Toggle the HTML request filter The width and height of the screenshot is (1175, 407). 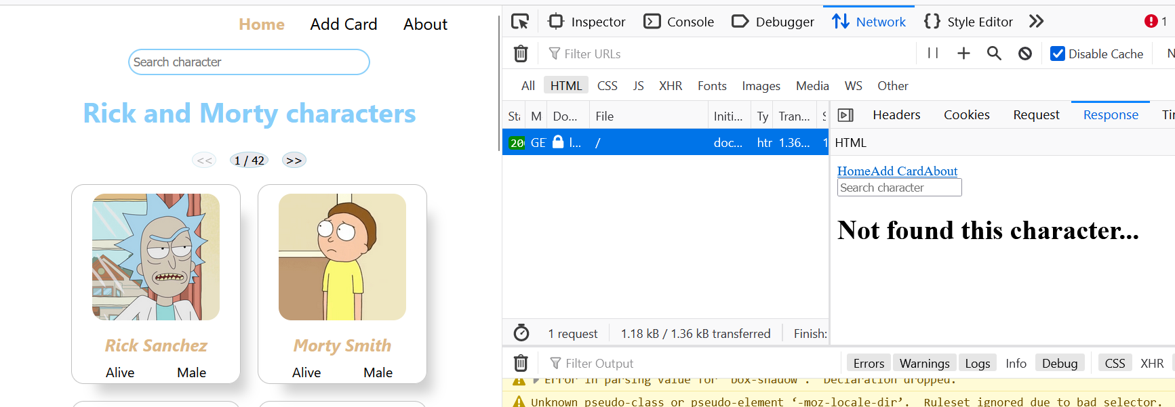[566, 86]
